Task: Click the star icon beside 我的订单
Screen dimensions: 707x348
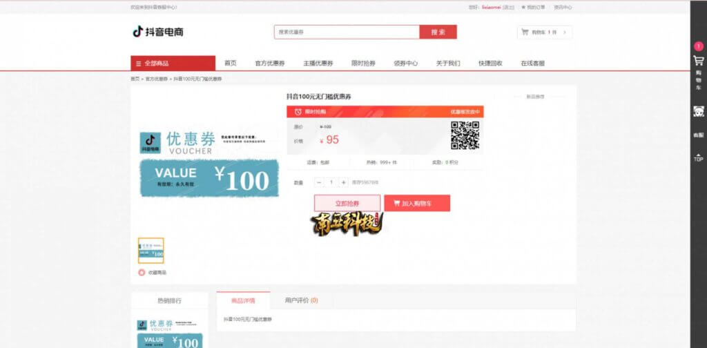Action: point(523,7)
